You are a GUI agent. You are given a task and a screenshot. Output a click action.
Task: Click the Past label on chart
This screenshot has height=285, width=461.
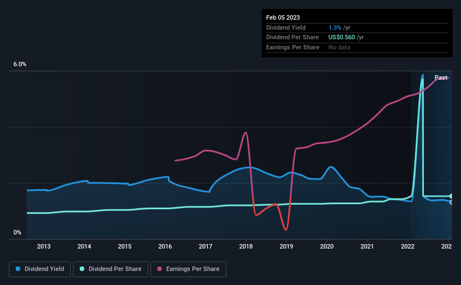(x=441, y=77)
